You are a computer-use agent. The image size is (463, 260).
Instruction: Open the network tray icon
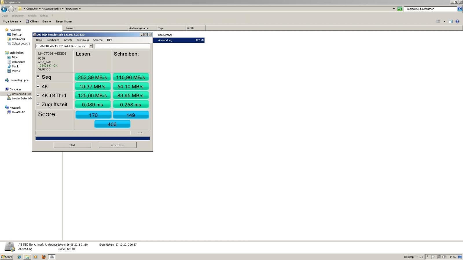click(x=439, y=257)
